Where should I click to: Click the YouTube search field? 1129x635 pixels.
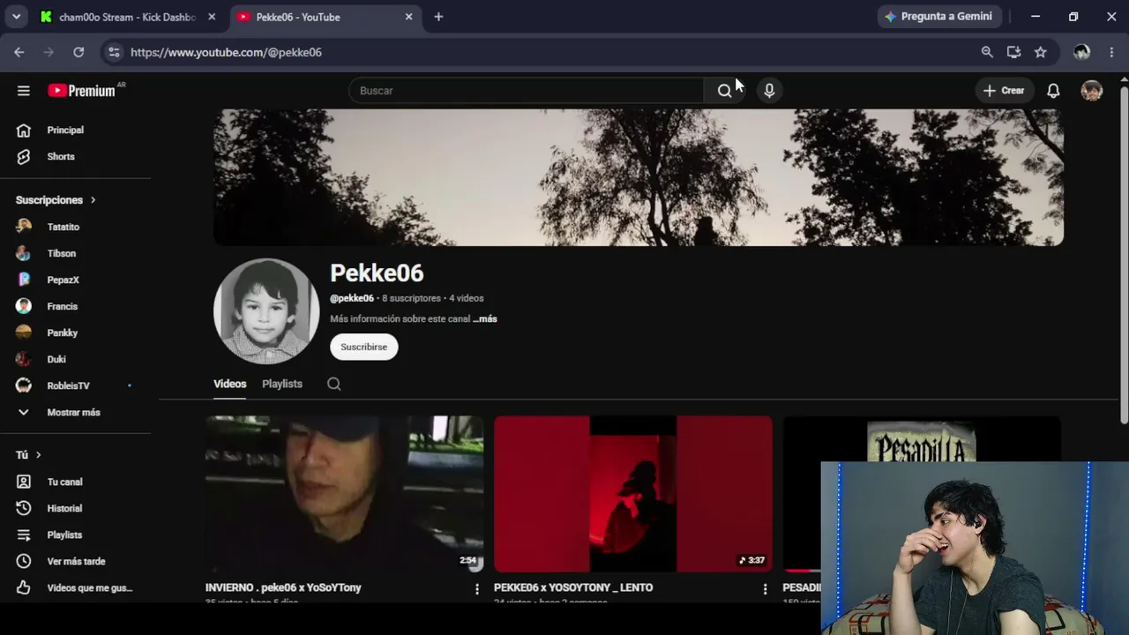coord(527,91)
